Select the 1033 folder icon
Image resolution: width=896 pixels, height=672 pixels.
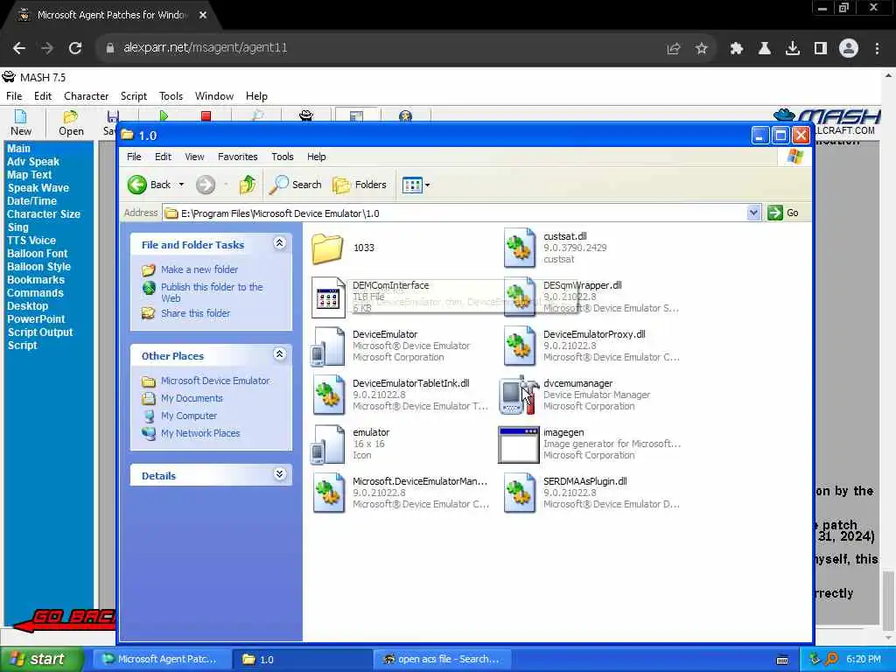pyautogui.click(x=327, y=248)
